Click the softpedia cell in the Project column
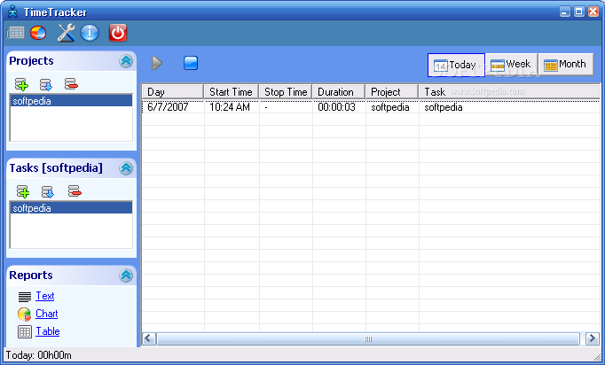This screenshot has width=605, height=365. [390, 107]
